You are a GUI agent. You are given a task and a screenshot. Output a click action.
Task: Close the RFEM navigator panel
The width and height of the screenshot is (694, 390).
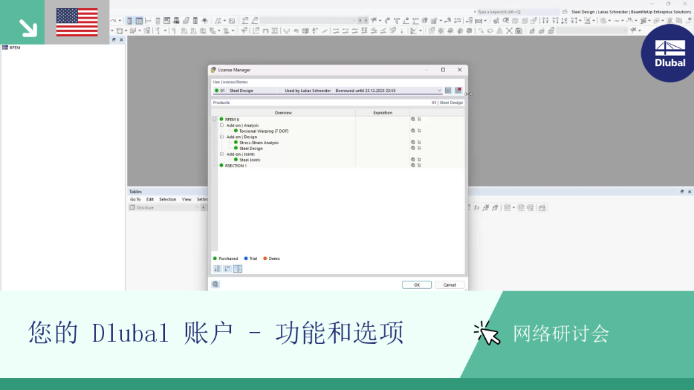(x=121, y=40)
